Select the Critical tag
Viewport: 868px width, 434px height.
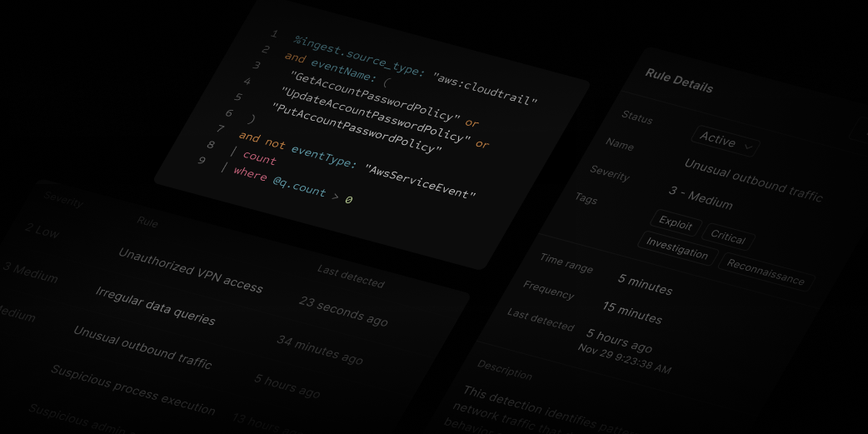tap(727, 236)
